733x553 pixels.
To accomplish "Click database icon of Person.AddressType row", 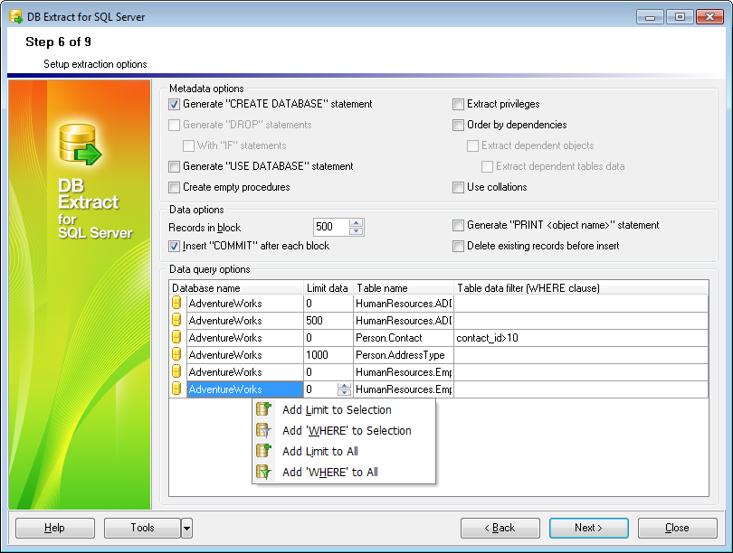I will [177, 355].
